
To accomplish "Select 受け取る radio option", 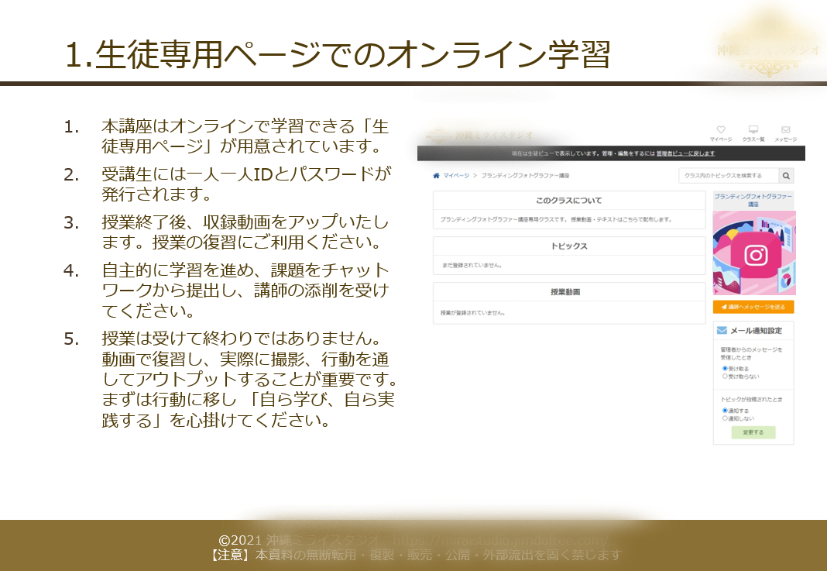I will pos(725,369).
